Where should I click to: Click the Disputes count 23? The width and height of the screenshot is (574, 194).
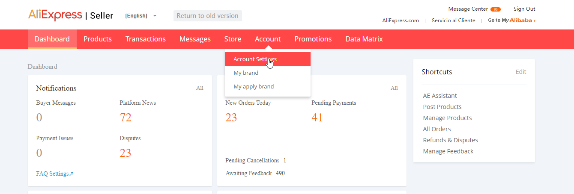[x=126, y=153]
